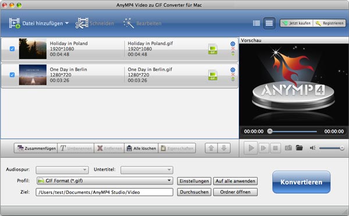Take a snapshot with camera icon
Viewport: 349px width, 216px height.
(289, 148)
